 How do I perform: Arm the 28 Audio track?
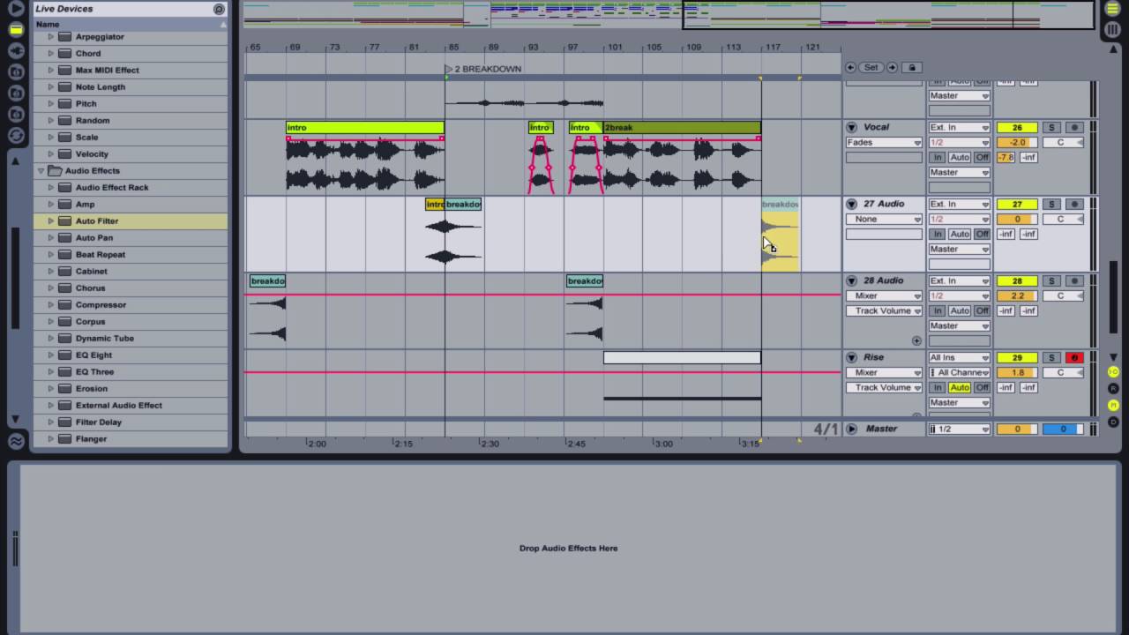tap(1074, 280)
